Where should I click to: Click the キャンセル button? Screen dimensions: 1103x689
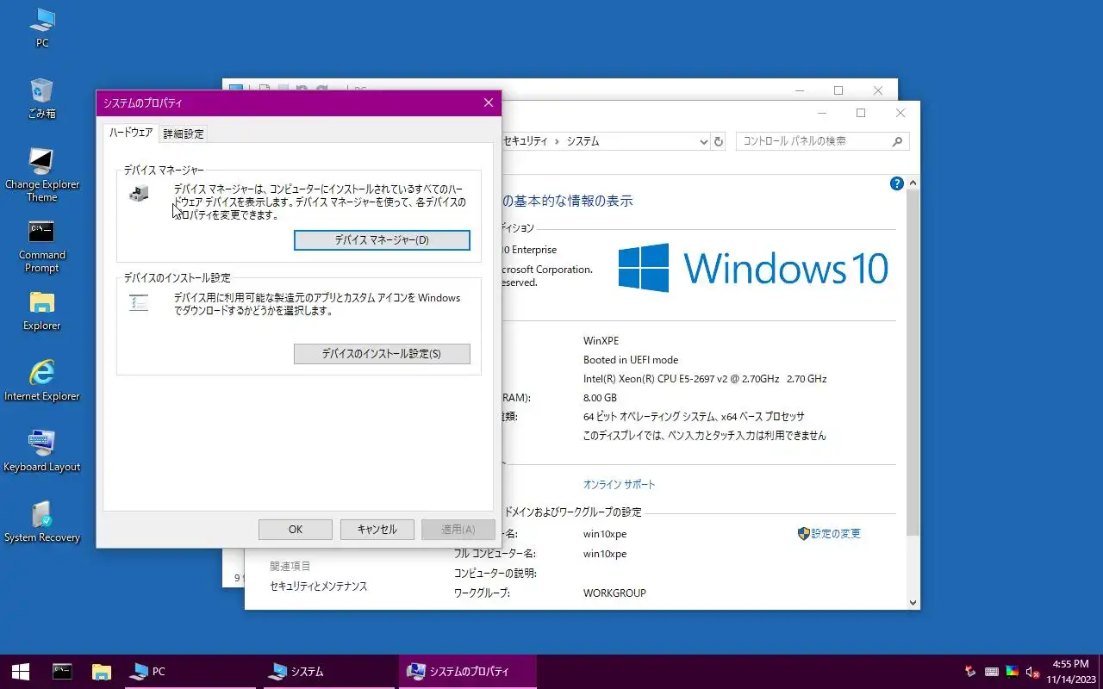click(x=377, y=530)
